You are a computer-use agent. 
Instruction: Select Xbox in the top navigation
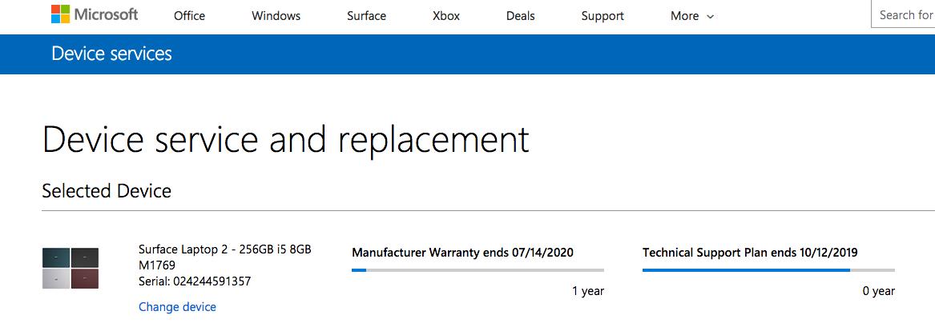click(446, 16)
